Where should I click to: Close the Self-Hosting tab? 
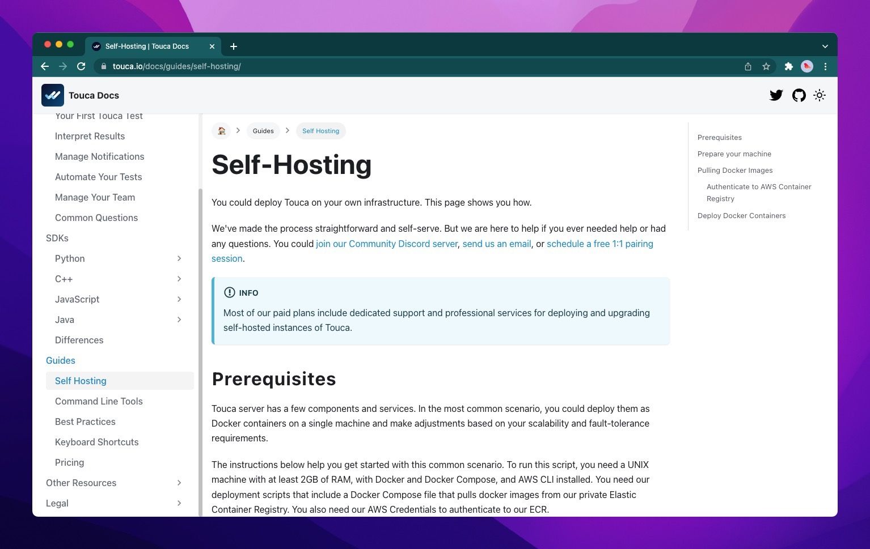pos(212,46)
